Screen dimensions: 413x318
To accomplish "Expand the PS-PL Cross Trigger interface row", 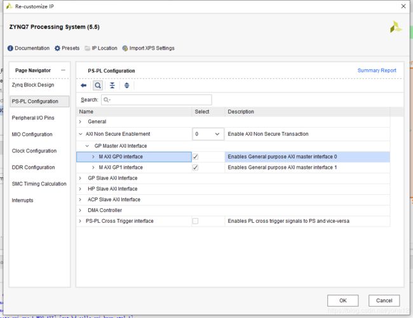I will point(80,222).
